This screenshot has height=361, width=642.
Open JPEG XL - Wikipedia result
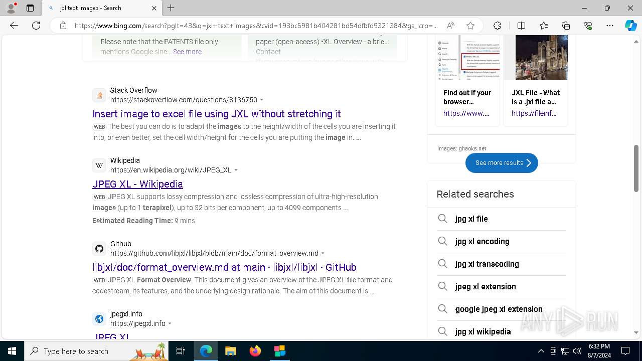[137, 184]
